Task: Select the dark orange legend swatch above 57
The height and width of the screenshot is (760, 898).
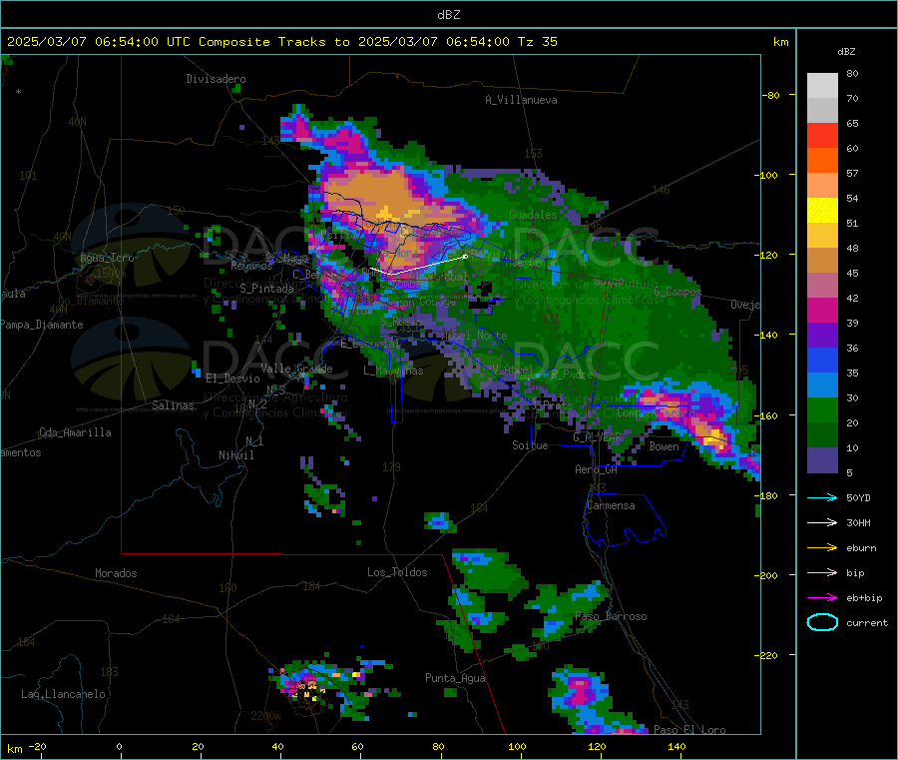Action: (x=822, y=161)
